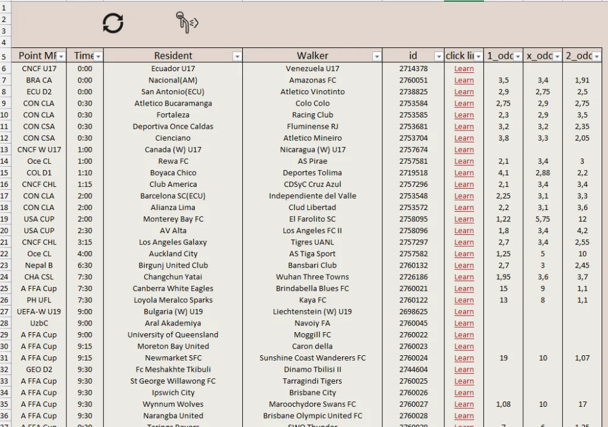Open the click link column filter dropdown
Screen dimensions: 608x427
coord(479,56)
